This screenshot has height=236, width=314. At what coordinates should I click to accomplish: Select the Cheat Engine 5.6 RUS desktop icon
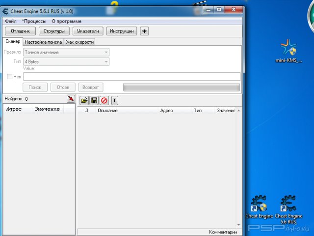click(x=288, y=206)
